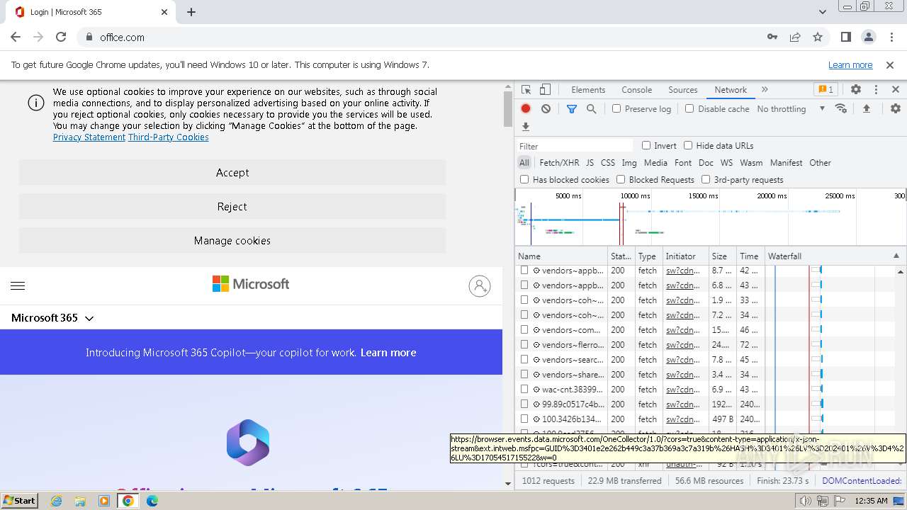
Task: Open the network search magnifier
Action: [591, 109]
